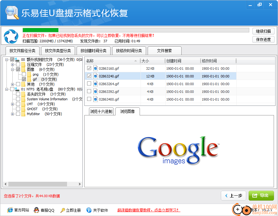Open the 浏览十六进制 preview tab
Screen dimensions: 278x216
tap(101, 111)
